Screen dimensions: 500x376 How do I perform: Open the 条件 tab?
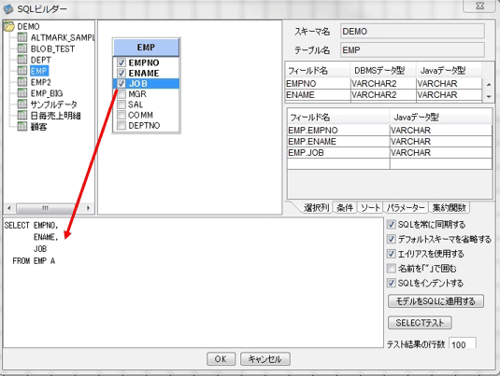click(345, 208)
